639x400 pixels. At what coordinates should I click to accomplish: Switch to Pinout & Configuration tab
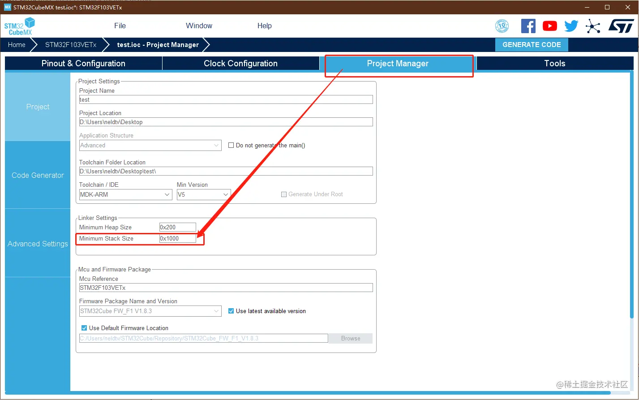tap(84, 63)
